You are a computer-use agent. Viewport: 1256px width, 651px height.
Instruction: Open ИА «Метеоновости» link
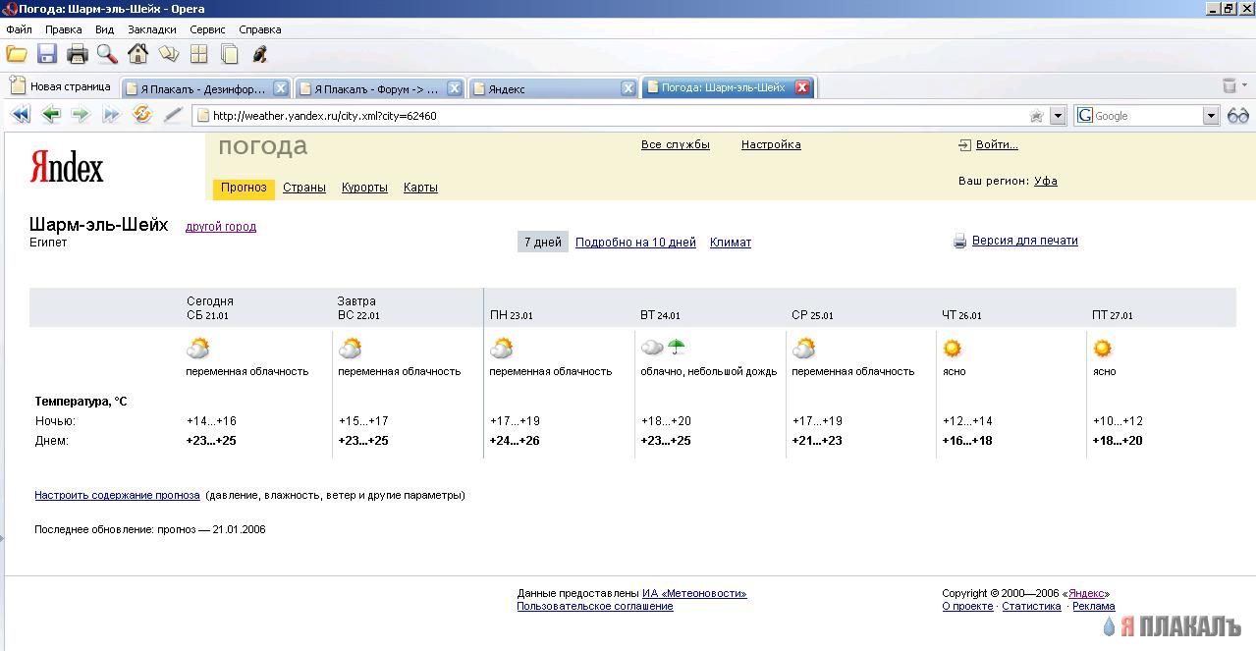point(694,594)
